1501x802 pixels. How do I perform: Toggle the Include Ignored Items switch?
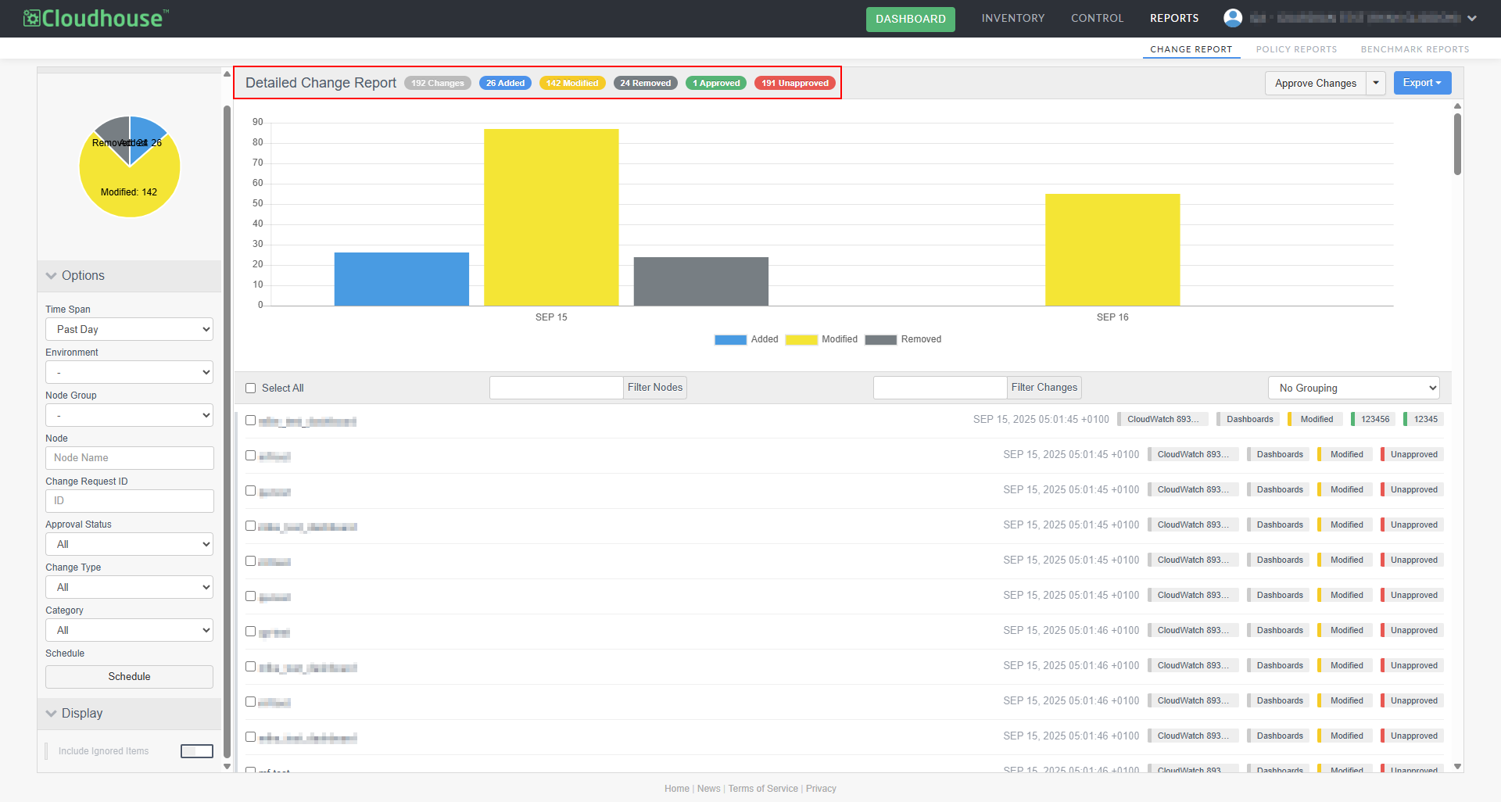197,751
